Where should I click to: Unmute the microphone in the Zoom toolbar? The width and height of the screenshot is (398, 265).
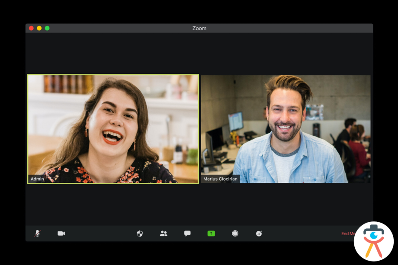37,233
